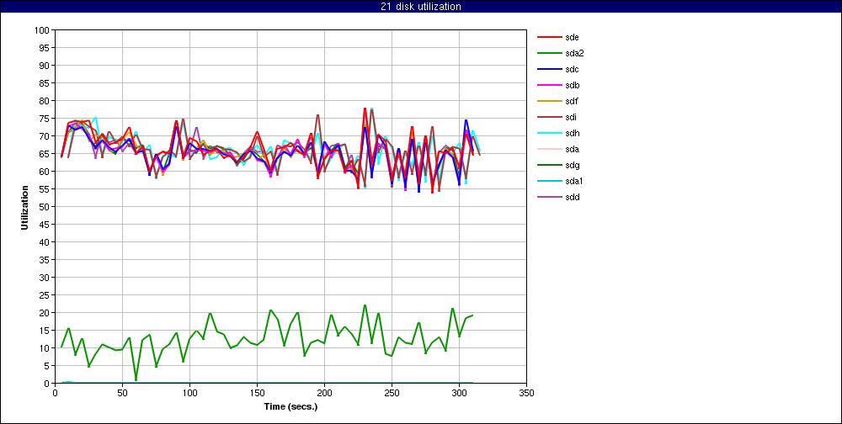Click the 'Utilization' y-axis label
842x424 pixels.
[x=25, y=207]
